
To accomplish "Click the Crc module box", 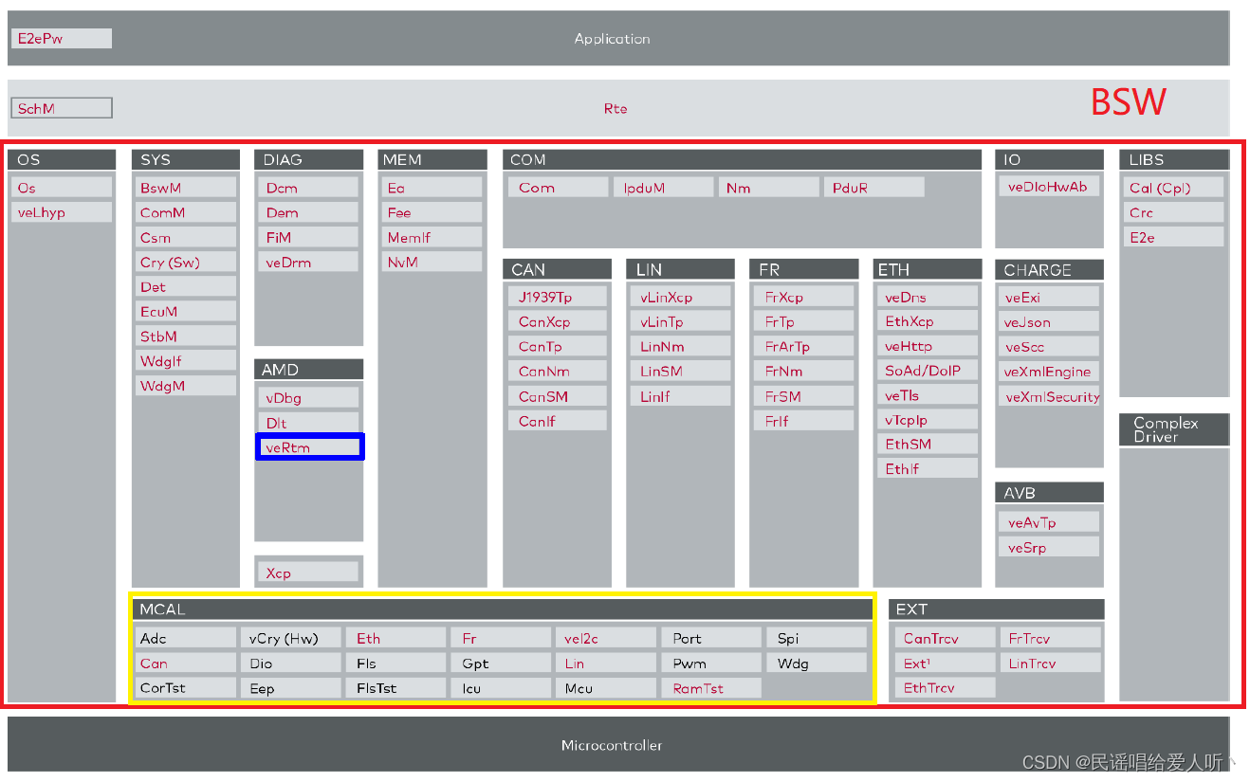I will tap(1174, 212).
